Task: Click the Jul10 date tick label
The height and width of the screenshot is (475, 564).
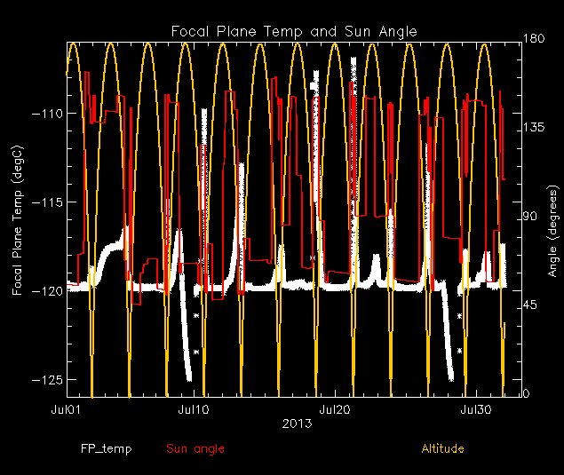Action: coord(194,410)
